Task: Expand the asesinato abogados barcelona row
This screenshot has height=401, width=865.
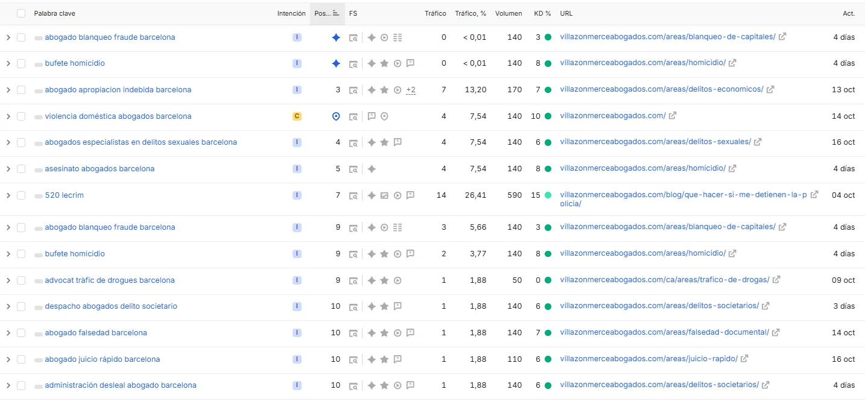Action: point(8,169)
